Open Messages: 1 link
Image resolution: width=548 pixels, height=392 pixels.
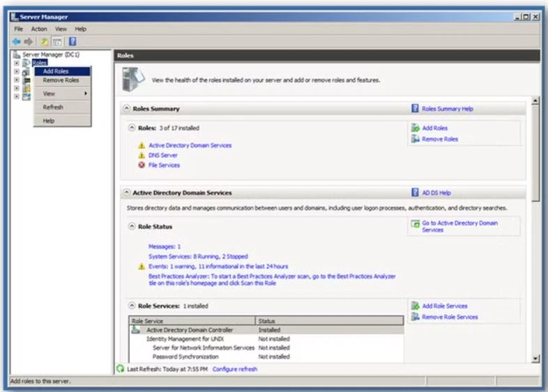165,246
